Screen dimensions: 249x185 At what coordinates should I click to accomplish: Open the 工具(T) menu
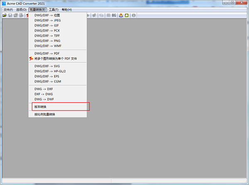click(54, 10)
